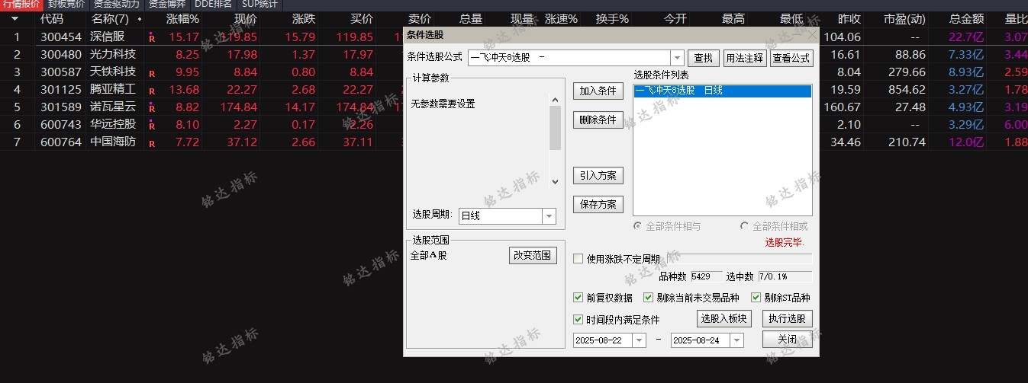Uncheck the 剔除ST品种 checkbox

pos(756,298)
